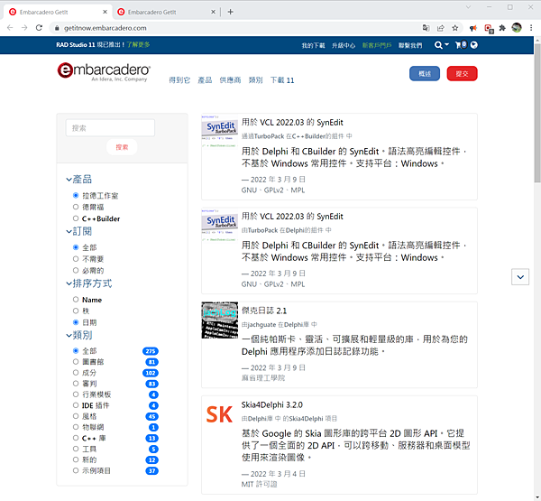Close the second Embarcadero GetIt tab
Screen dimensions: 541x501
[x=213, y=12]
